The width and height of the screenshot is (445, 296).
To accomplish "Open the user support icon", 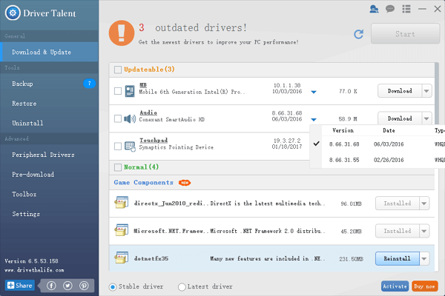I will tap(374, 9).
